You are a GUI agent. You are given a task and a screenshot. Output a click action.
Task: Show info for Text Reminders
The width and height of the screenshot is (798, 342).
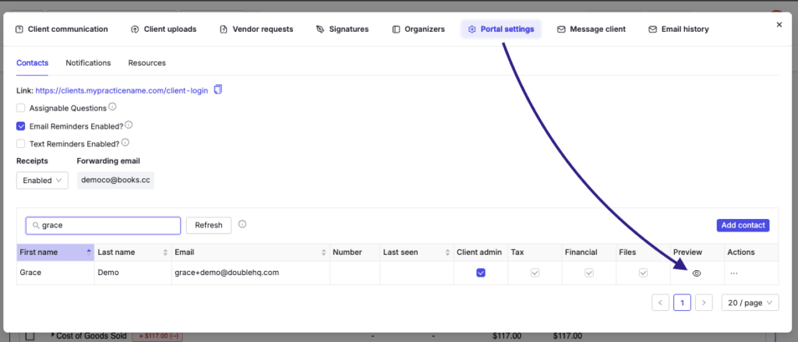(125, 143)
